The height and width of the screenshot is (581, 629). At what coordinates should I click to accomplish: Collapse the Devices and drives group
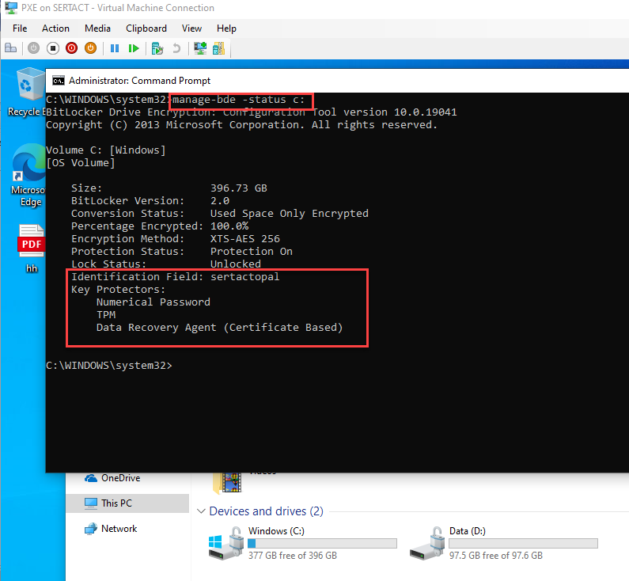201,511
